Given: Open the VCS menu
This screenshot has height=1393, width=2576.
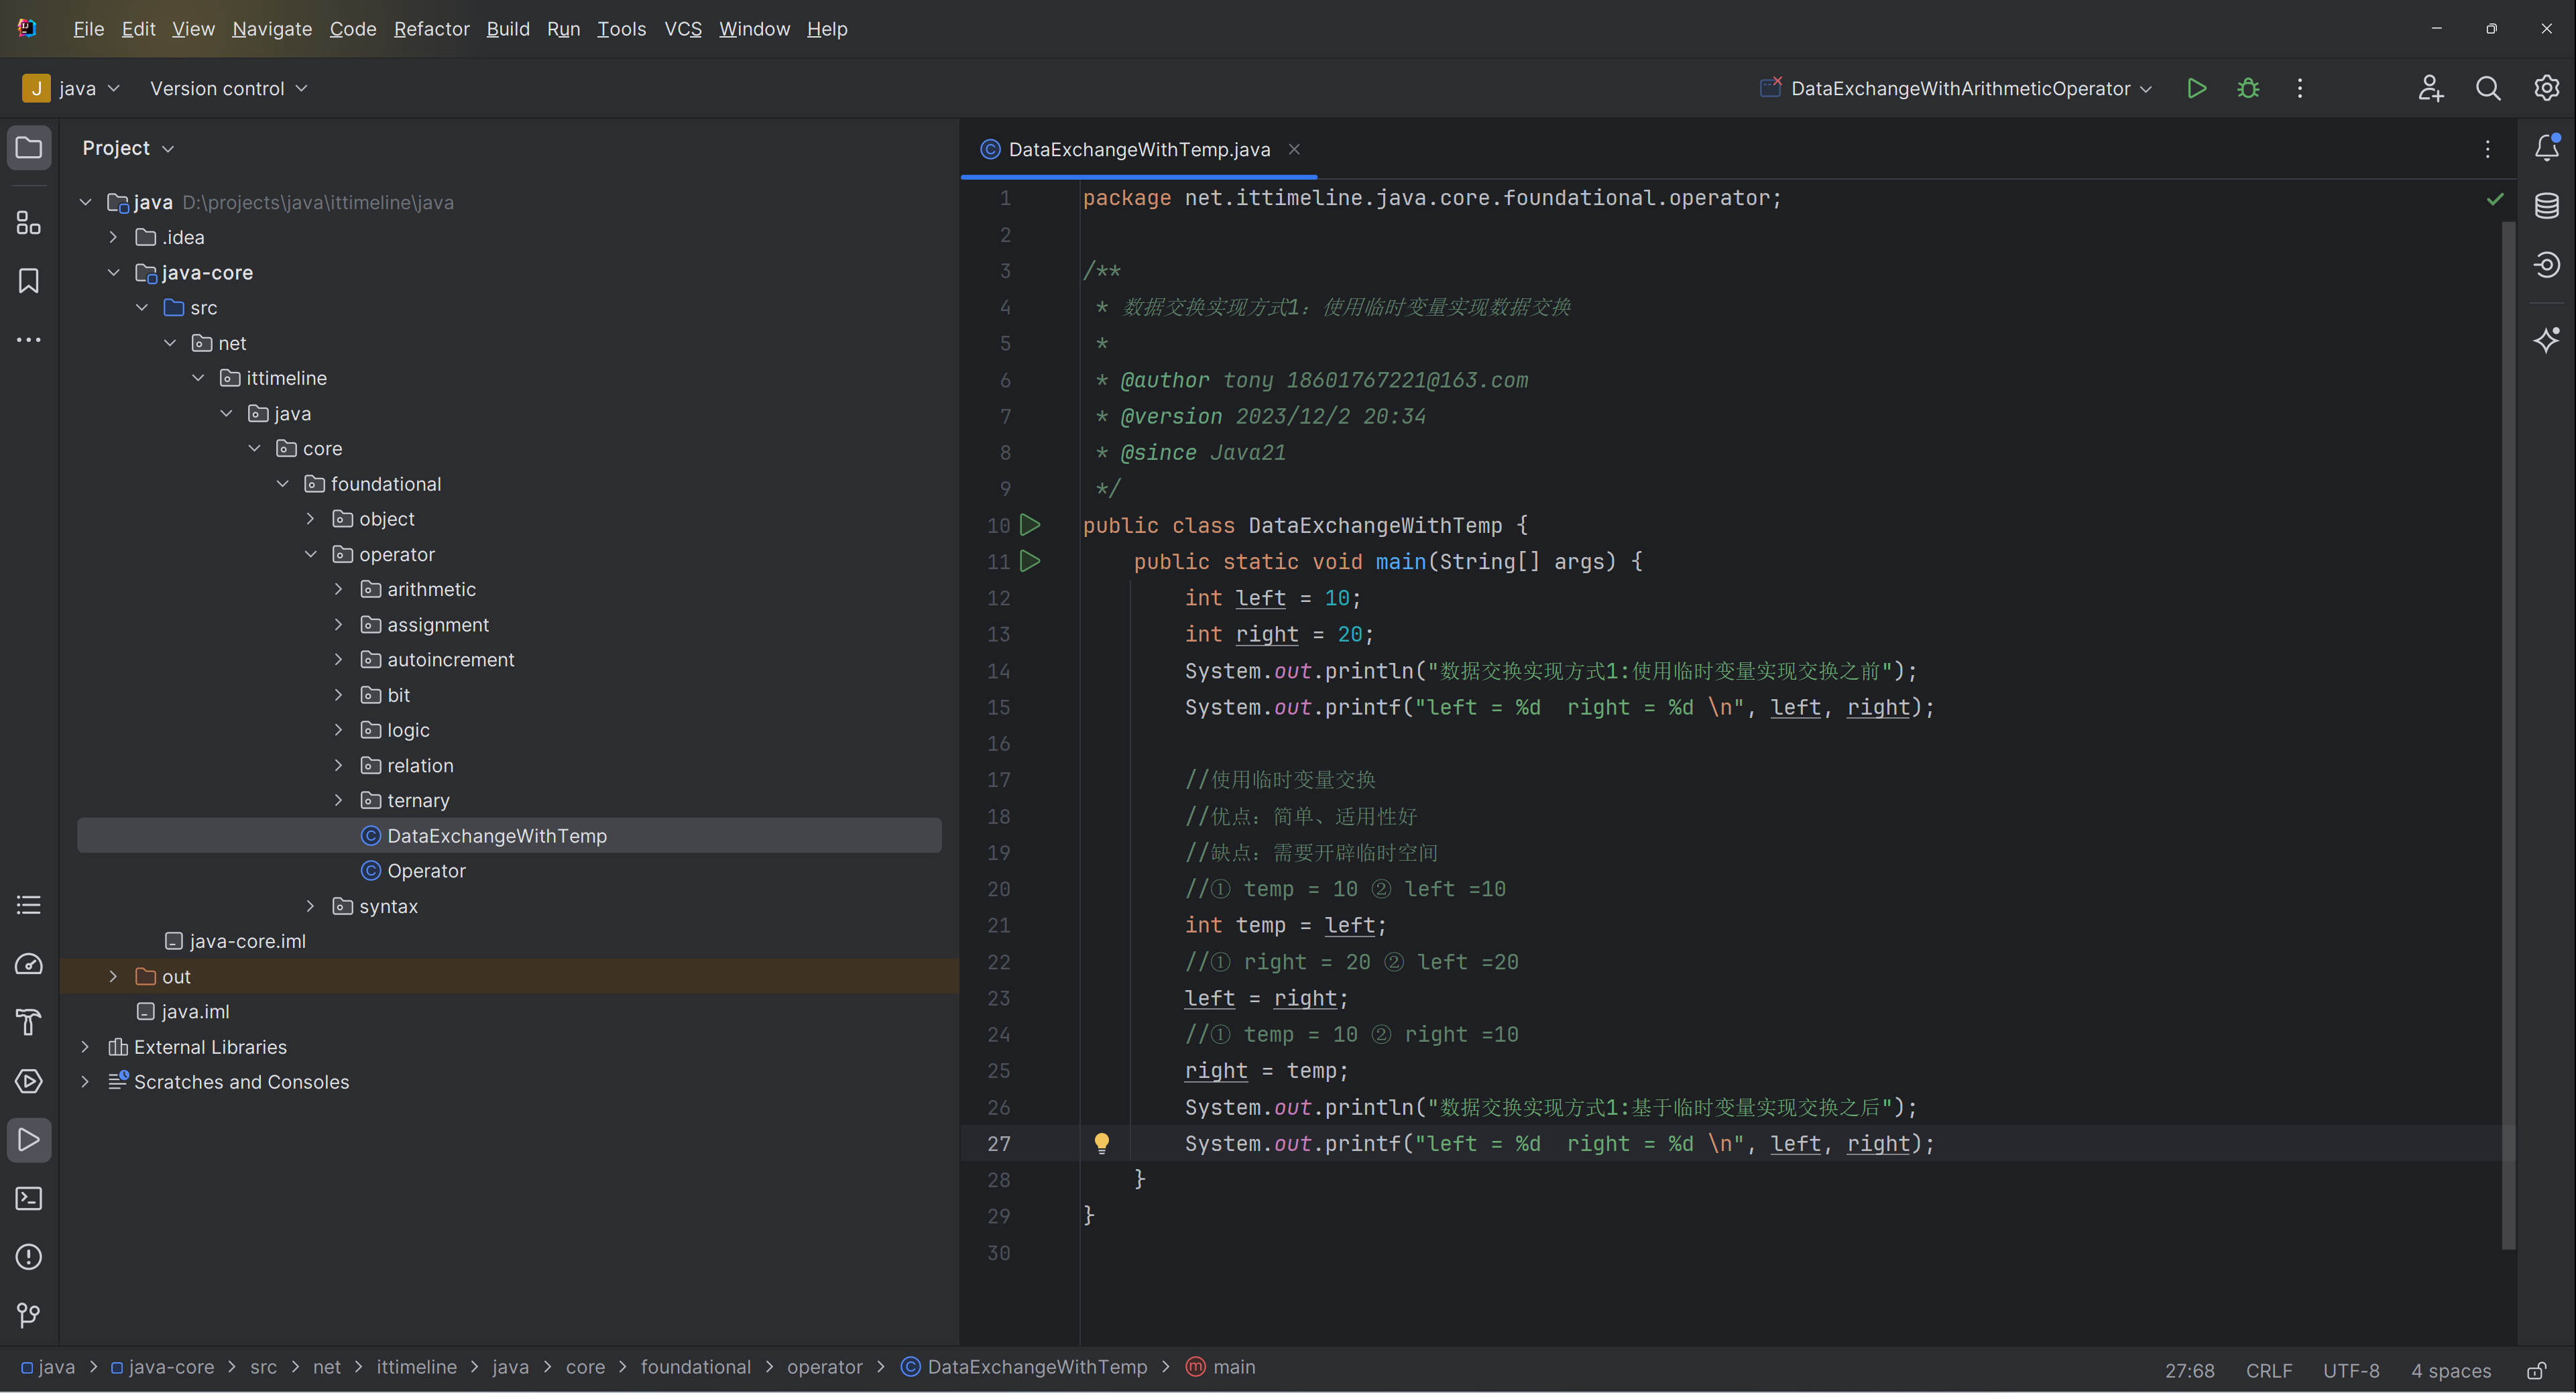Looking at the screenshot, I should tap(683, 29).
